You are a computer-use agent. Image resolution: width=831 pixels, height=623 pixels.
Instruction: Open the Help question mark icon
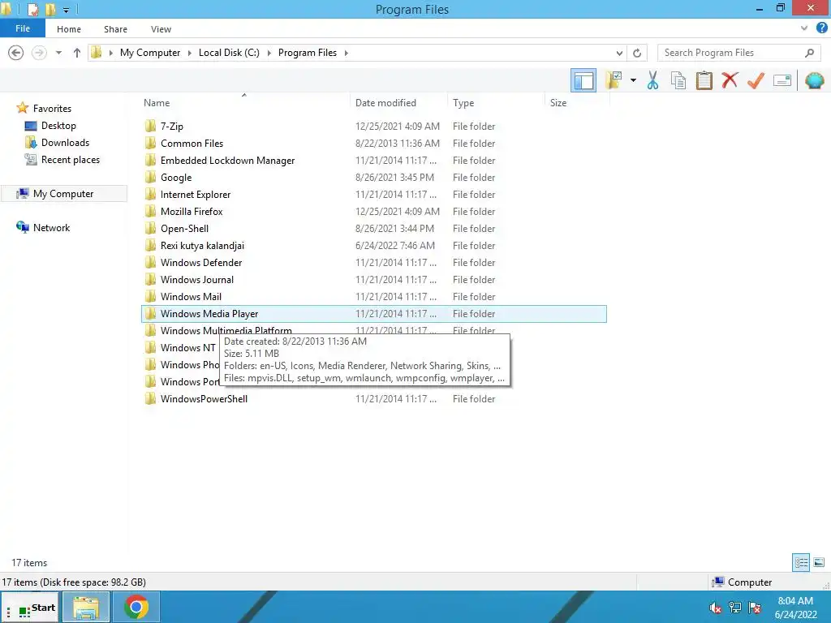(821, 28)
